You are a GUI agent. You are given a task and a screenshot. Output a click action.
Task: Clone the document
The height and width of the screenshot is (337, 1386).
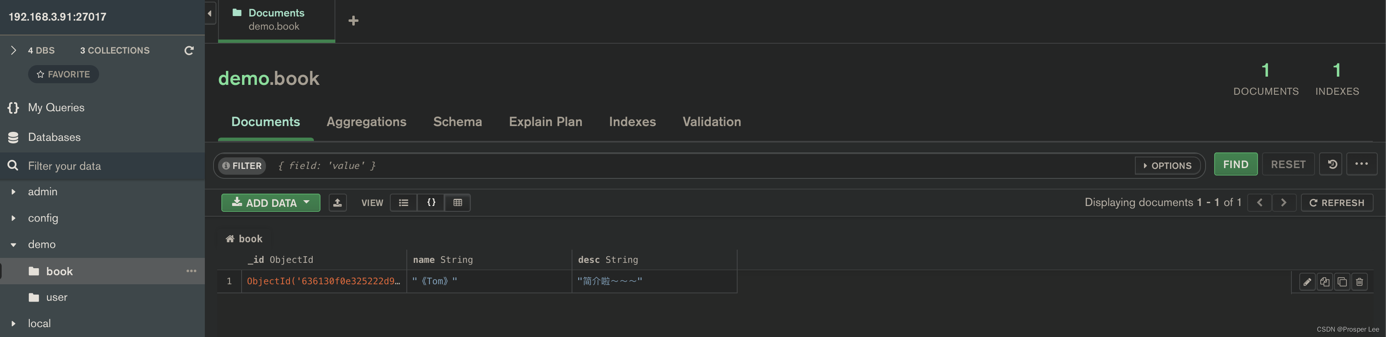coord(1342,282)
